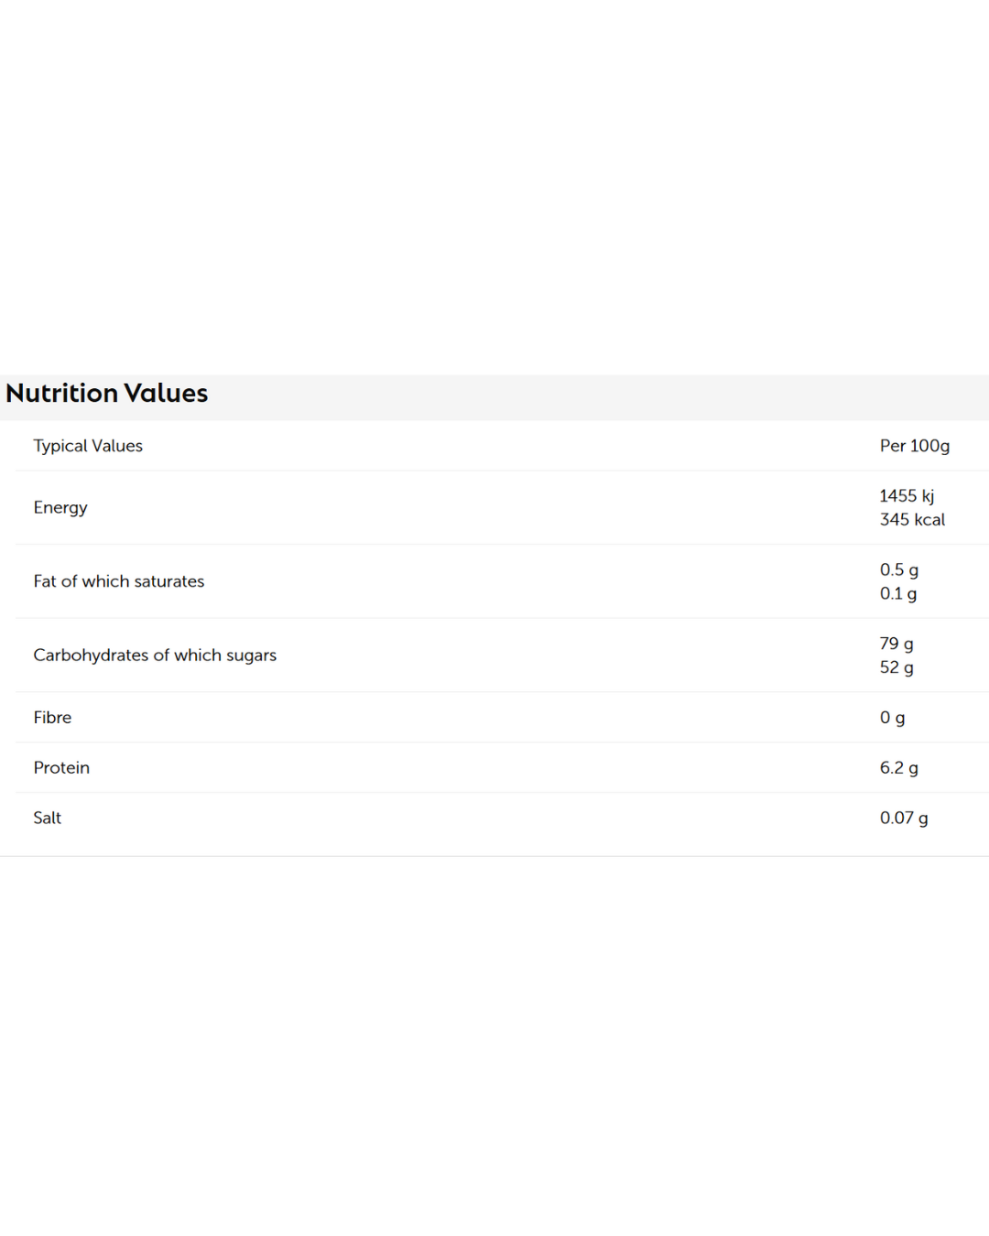Select the Protein row label
Screen dimensions: 989x1236
tap(61, 768)
